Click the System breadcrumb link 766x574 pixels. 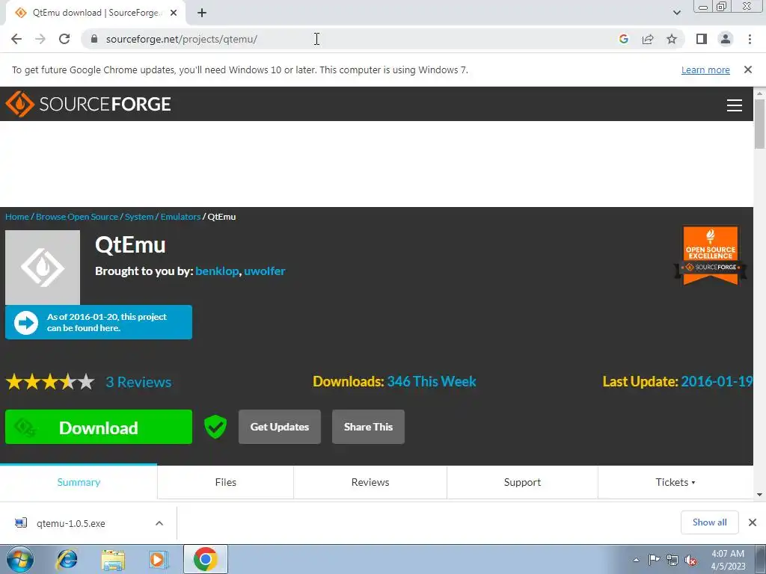pos(139,217)
